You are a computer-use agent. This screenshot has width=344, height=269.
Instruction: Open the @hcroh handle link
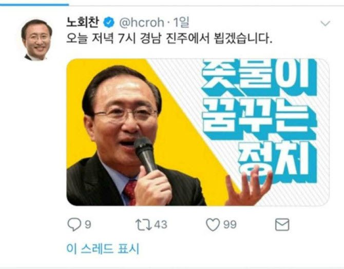coord(142,23)
